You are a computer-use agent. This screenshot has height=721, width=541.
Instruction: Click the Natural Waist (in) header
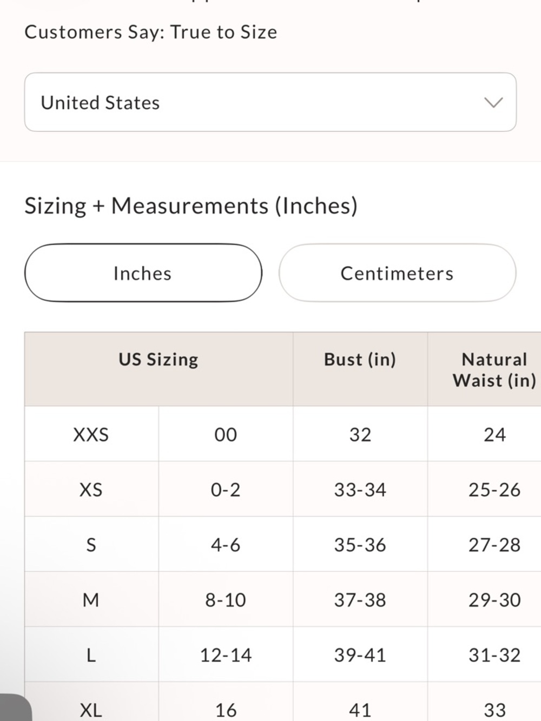click(x=494, y=370)
